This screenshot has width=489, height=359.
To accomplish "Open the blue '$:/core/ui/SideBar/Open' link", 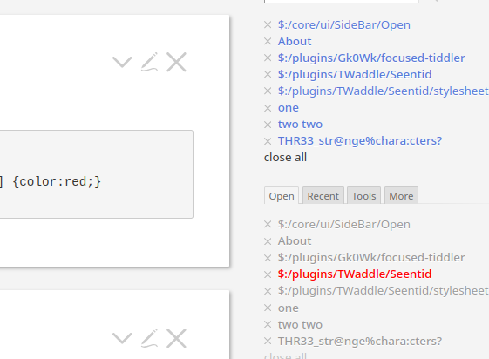I will point(344,25).
